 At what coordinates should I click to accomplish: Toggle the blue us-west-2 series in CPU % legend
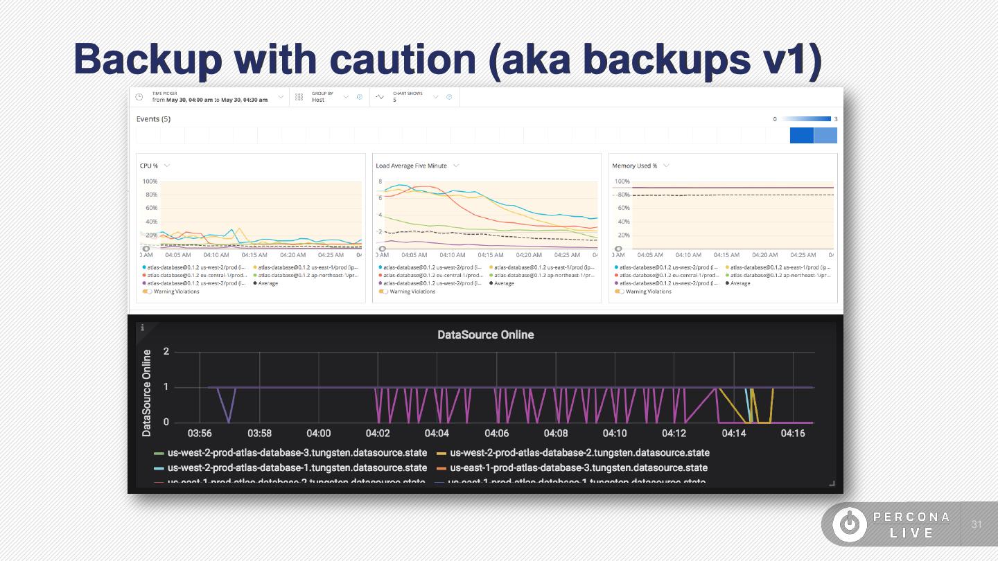click(194, 267)
